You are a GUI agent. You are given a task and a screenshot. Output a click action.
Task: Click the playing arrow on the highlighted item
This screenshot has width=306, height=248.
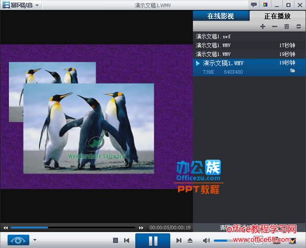click(198, 63)
